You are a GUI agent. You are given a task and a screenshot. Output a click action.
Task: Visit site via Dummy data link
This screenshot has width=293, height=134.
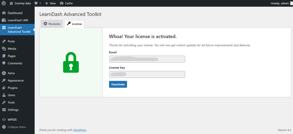tap(23, 3)
